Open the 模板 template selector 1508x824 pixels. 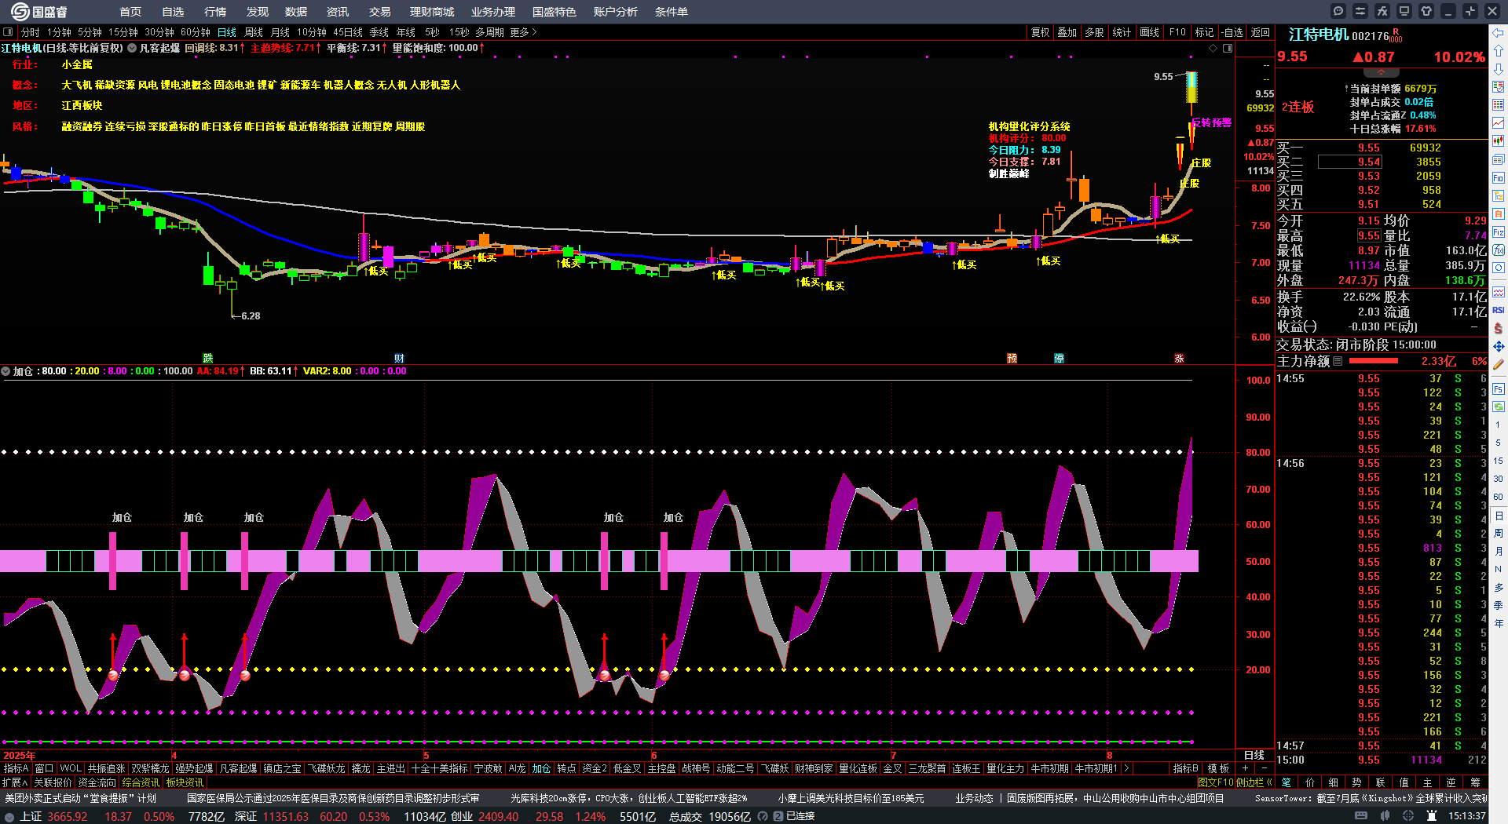pyautogui.click(x=1218, y=768)
